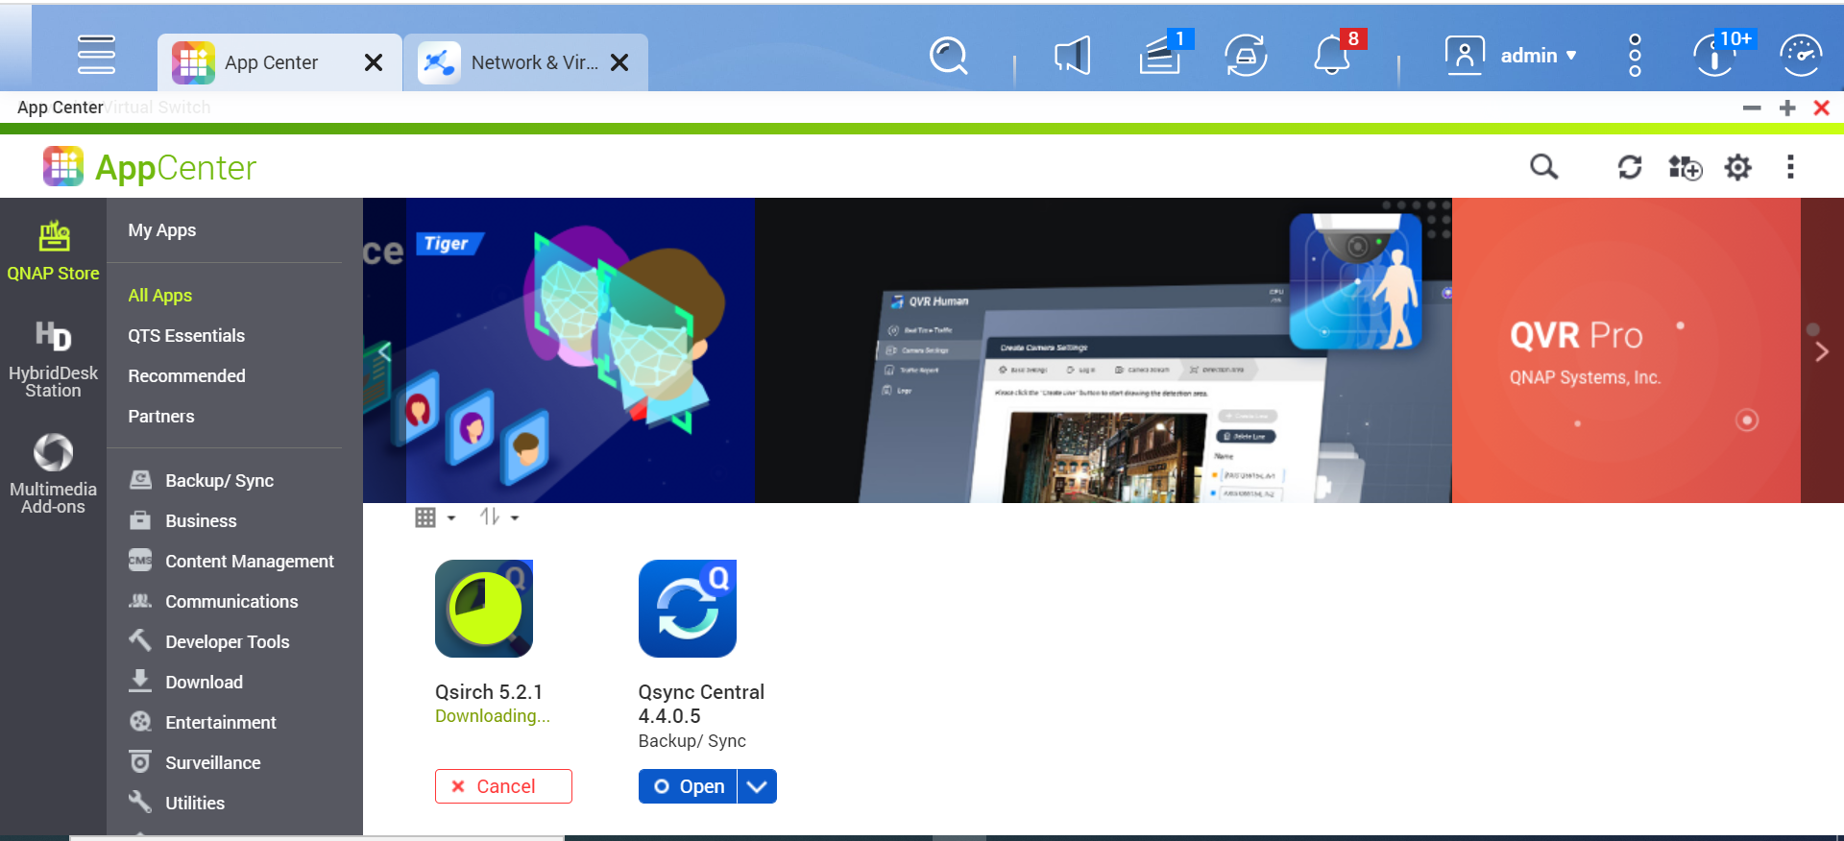Select All Apps category

160,296
